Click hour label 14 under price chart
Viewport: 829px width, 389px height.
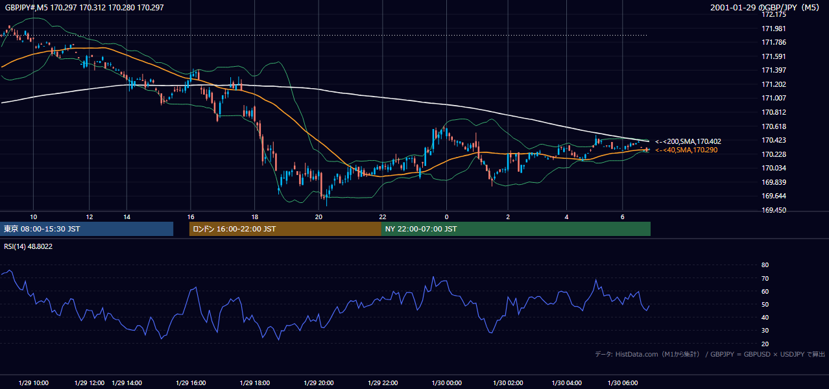127,217
